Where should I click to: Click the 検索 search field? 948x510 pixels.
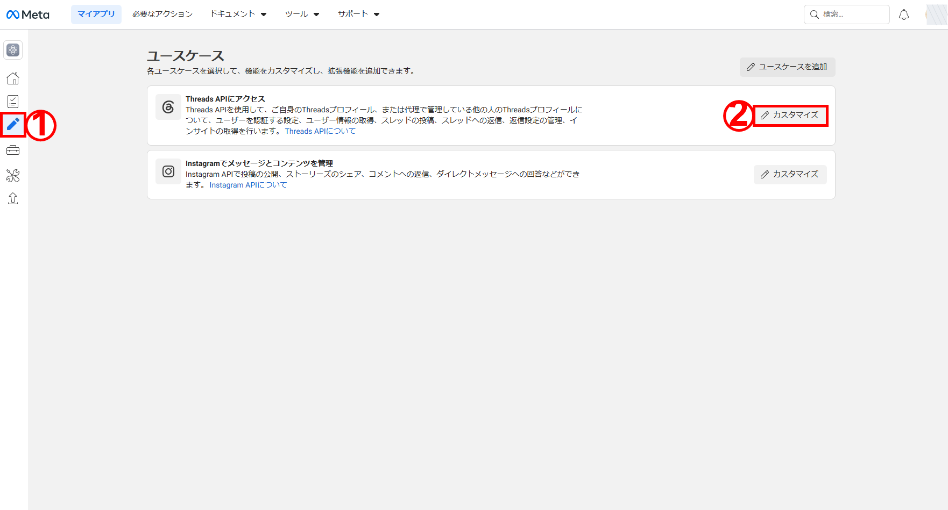tap(846, 15)
